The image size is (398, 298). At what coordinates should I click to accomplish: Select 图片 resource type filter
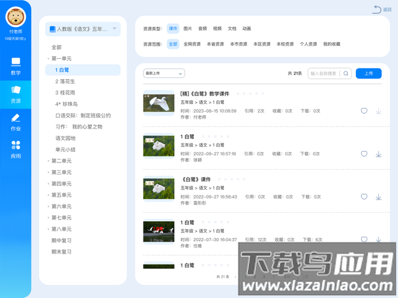point(188,29)
